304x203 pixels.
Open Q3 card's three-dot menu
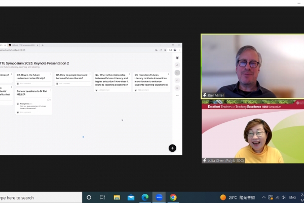(x=90, y=74)
